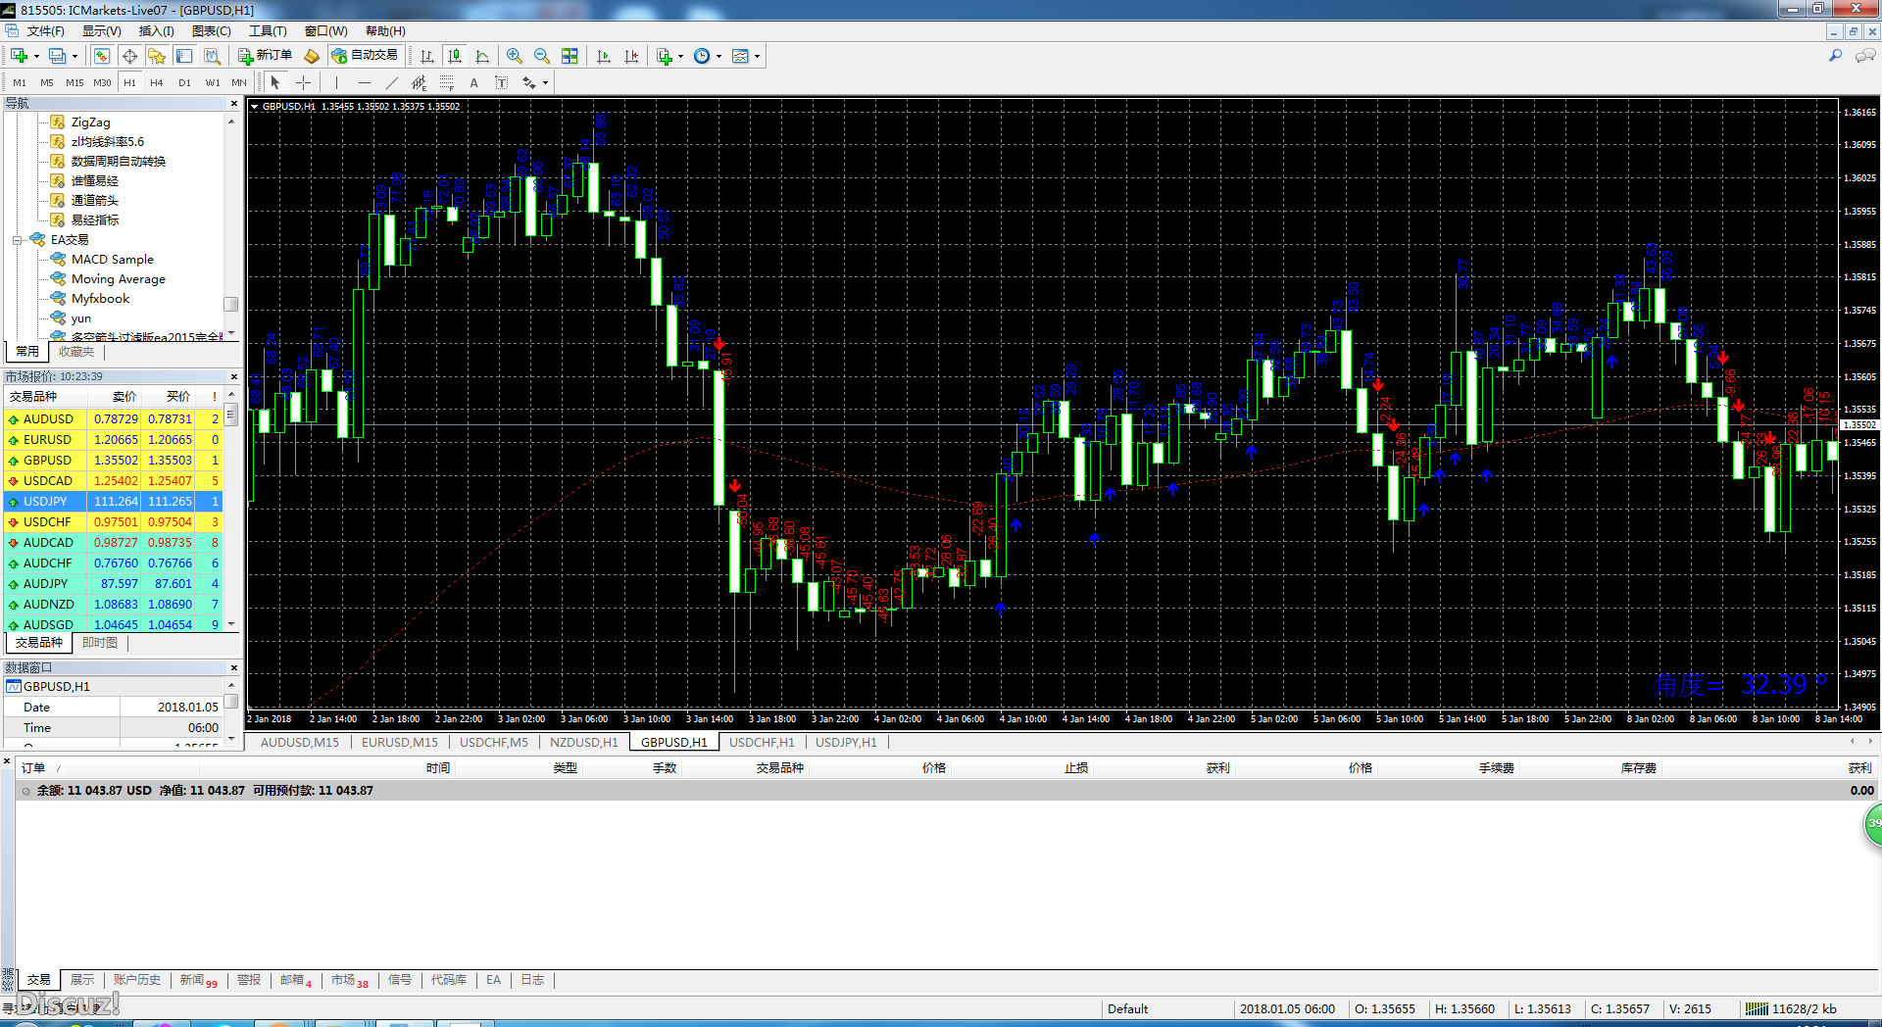The height and width of the screenshot is (1027, 1882).
Task: Switch to the EURUSD,M15 chart tab
Action: coord(400,742)
